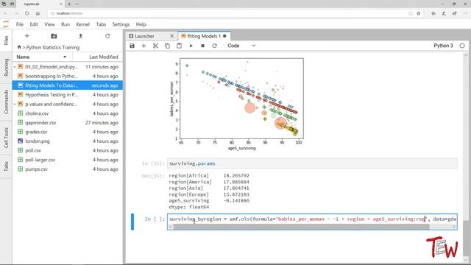
Task: Click the surviving_byregion code cell editor
Action: click(x=312, y=219)
